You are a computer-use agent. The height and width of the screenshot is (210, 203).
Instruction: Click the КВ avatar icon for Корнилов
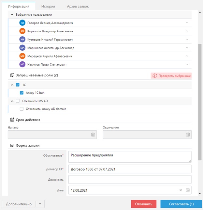pos(22,31)
